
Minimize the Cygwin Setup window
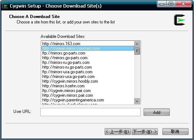click(x=162, y=4)
